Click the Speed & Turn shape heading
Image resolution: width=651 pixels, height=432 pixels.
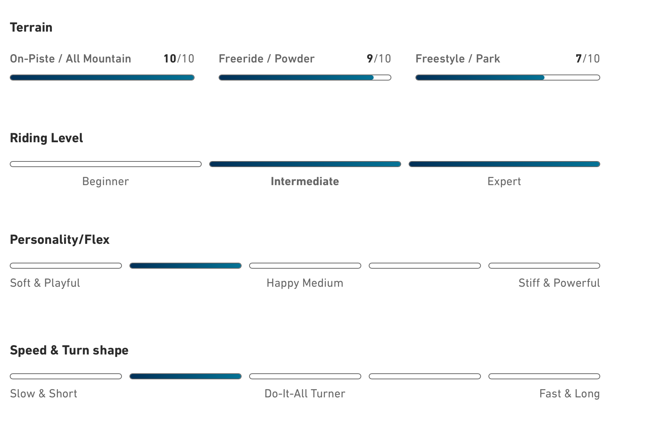(69, 350)
